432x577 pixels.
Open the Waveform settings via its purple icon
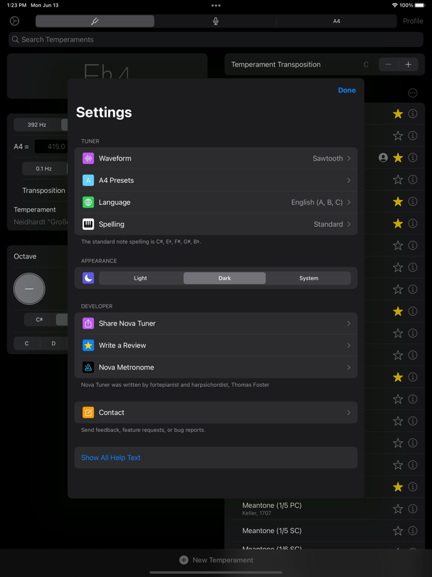88,158
